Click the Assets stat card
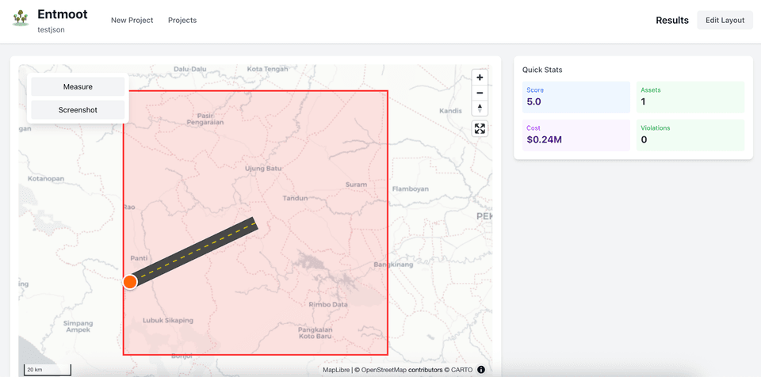Image resolution: width=761 pixels, height=377 pixels. pyautogui.click(x=690, y=97)
